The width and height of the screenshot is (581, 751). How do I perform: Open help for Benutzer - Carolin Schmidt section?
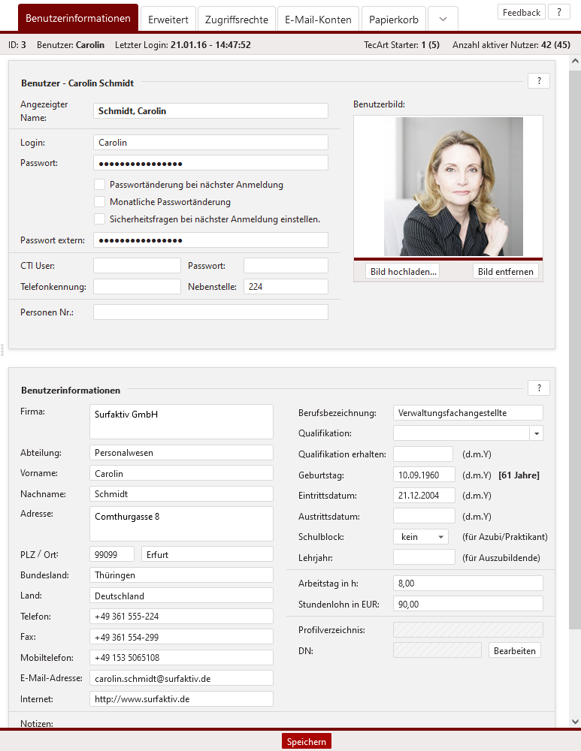[x=539, y=81]
